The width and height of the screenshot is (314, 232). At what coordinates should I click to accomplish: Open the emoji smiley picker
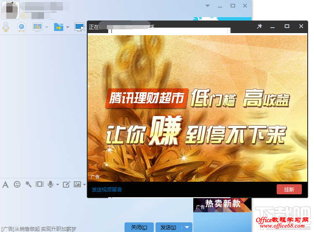[x=17, y=184]
